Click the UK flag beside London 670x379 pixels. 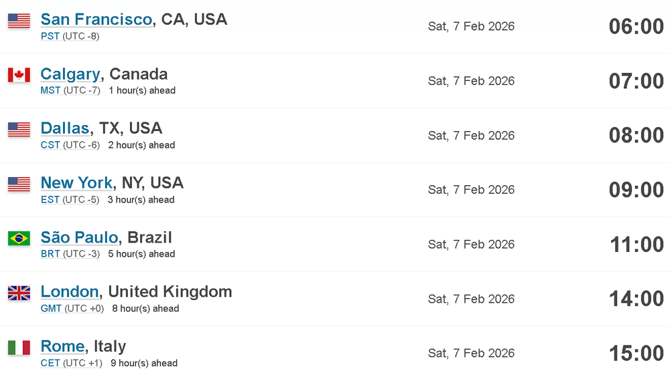point(19,293)
